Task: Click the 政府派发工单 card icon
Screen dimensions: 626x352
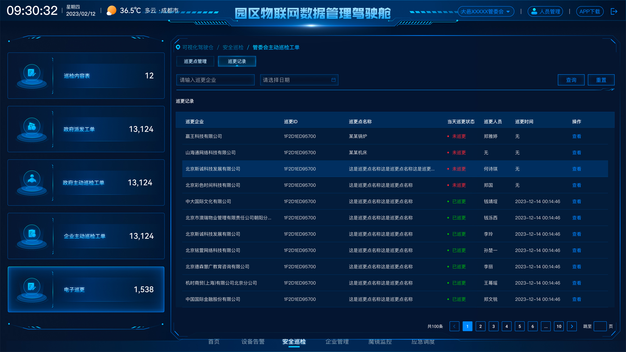Action: (32, 126)
